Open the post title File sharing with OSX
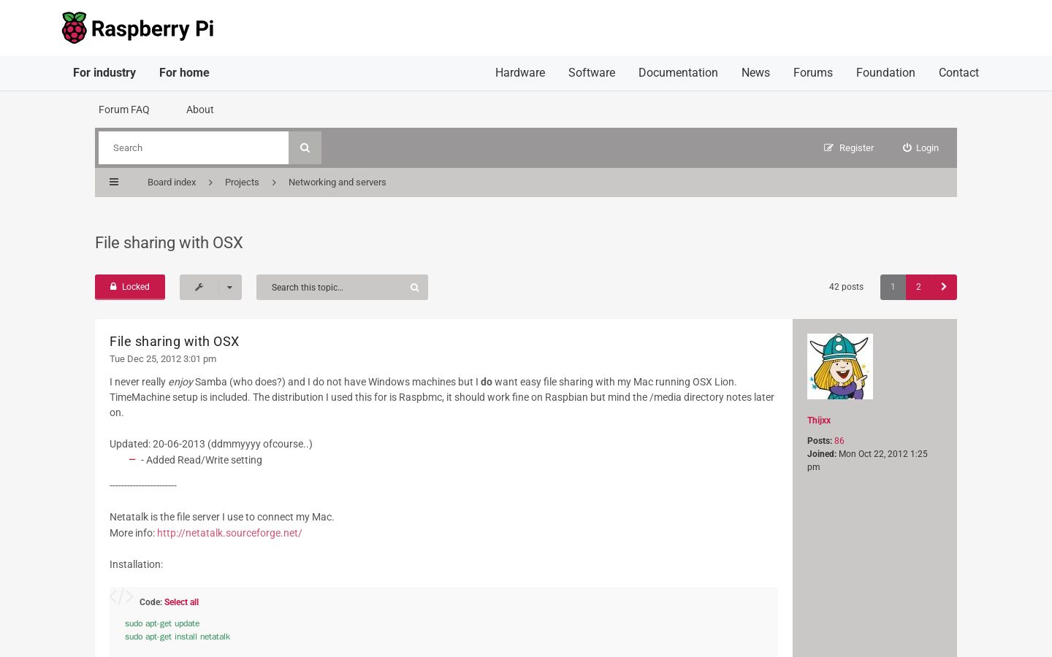 tap(175, 342)
